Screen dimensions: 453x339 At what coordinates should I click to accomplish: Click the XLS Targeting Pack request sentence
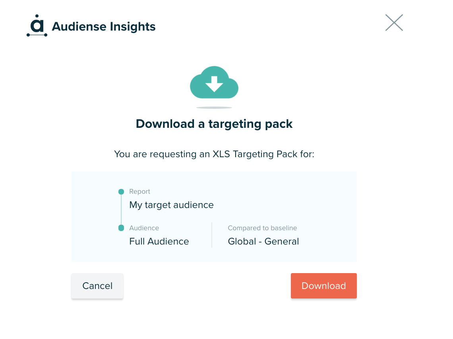tap(214, 154)
